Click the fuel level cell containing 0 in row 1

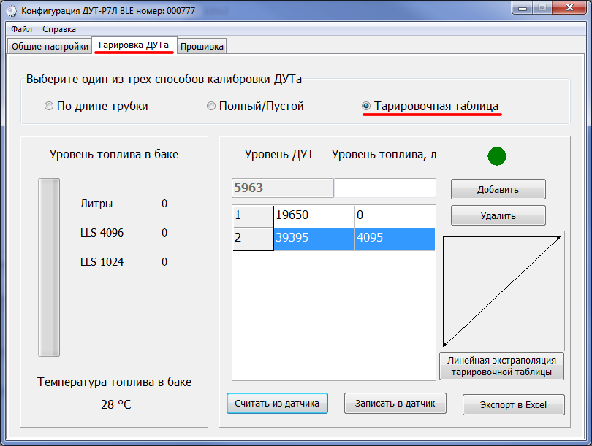click(395, 216)
